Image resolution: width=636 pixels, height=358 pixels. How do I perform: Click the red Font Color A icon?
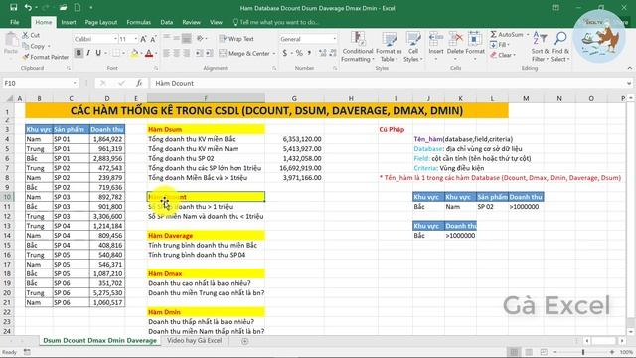point(149,53)
